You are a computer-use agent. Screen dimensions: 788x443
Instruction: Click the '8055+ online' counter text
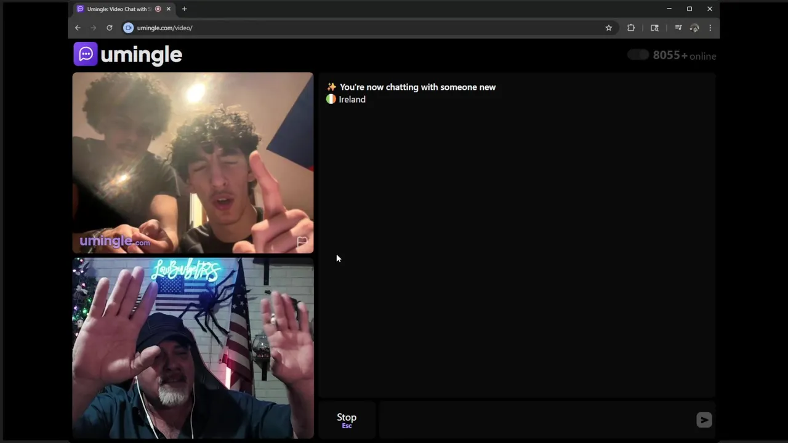pos(684,55)
